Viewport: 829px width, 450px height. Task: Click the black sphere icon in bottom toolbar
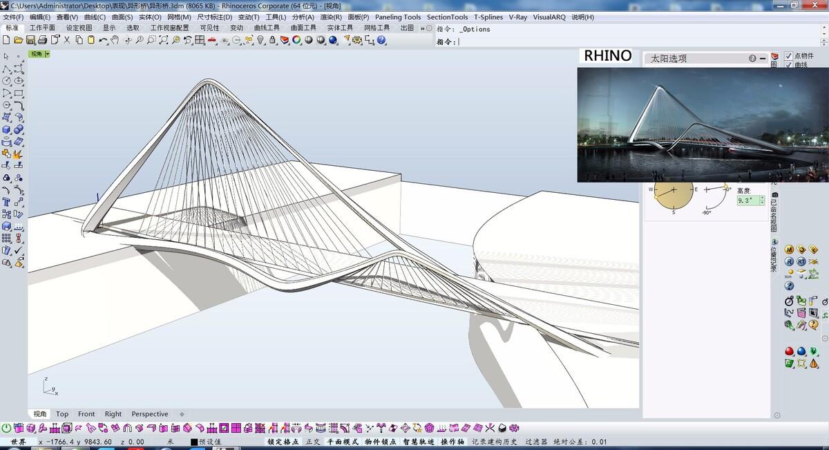502,428
